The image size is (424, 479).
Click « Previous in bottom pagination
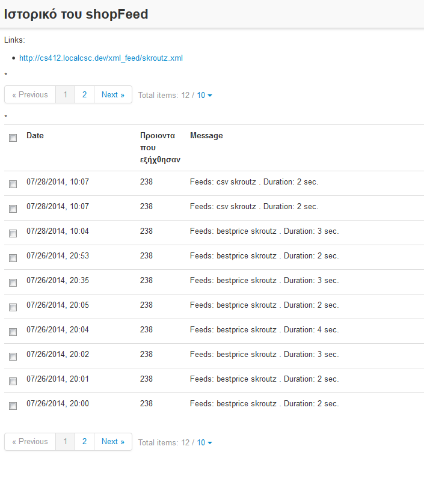30,442
